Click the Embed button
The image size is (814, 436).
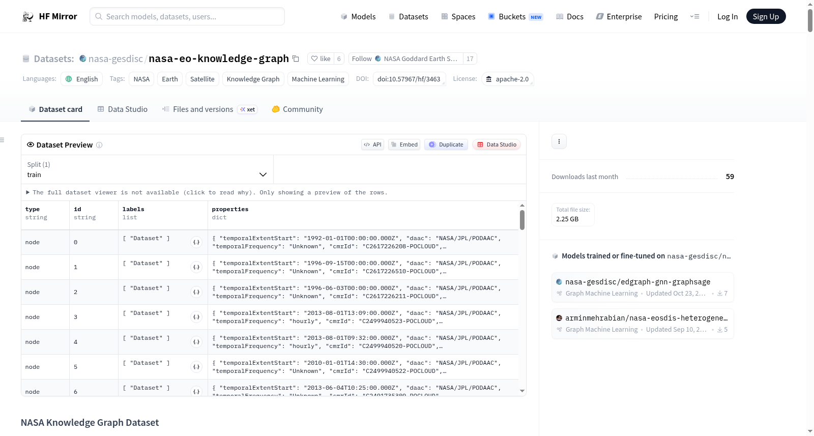pos(404,144)
